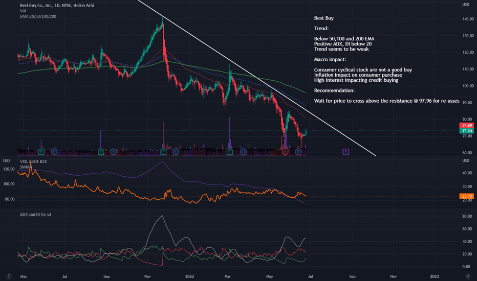Click the Mar time axis label
Viewport: 477px width, 281px height.
[x=228, y=276]
